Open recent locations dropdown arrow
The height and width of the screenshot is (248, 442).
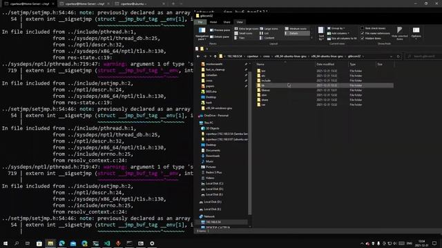coord(210,56)
